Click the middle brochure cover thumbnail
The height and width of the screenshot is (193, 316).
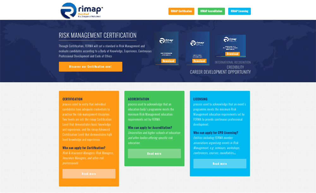tap(197, 48)
